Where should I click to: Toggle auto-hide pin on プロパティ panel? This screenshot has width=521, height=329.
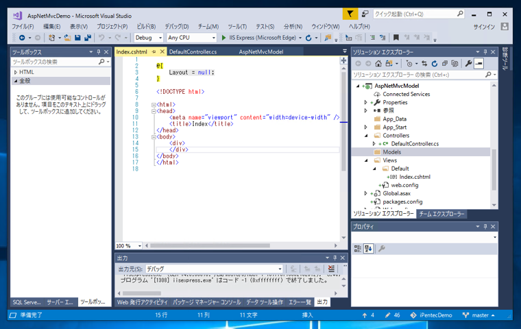[x=485, y=226]
